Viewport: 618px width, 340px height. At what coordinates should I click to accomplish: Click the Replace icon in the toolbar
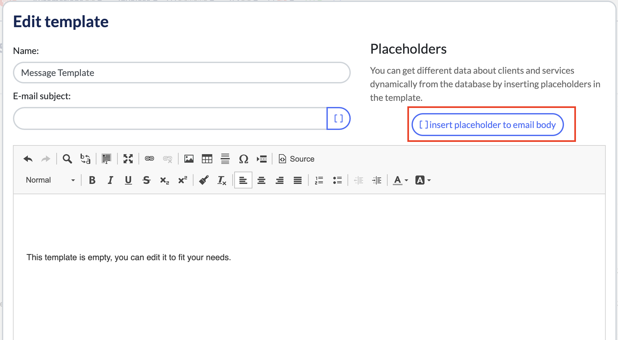coord(85,159)
